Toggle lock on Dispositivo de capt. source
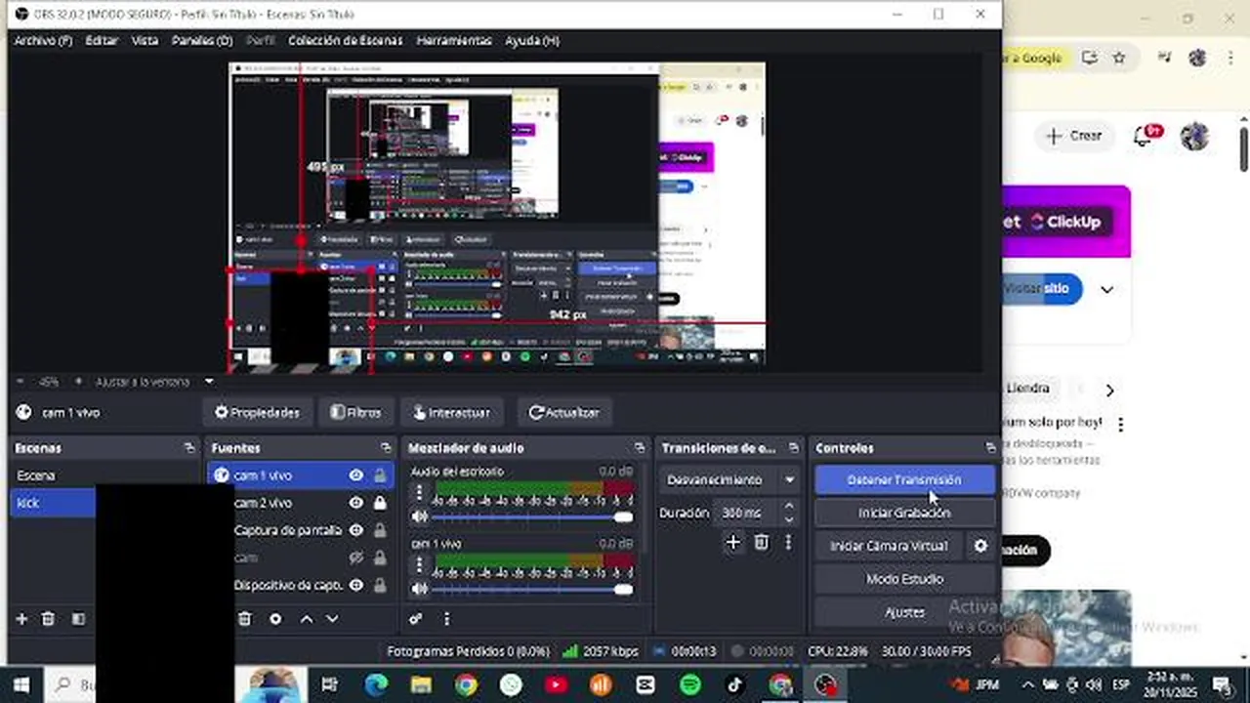This screenshot has width=1250, height=703. click(x=380, y=585)
